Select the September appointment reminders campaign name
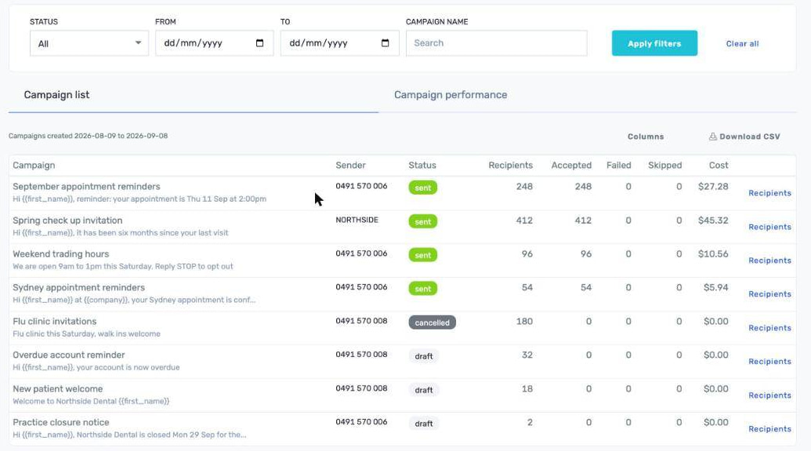This screenshot has height=451, width=811. pyautogui.click(x=86, y=187)
